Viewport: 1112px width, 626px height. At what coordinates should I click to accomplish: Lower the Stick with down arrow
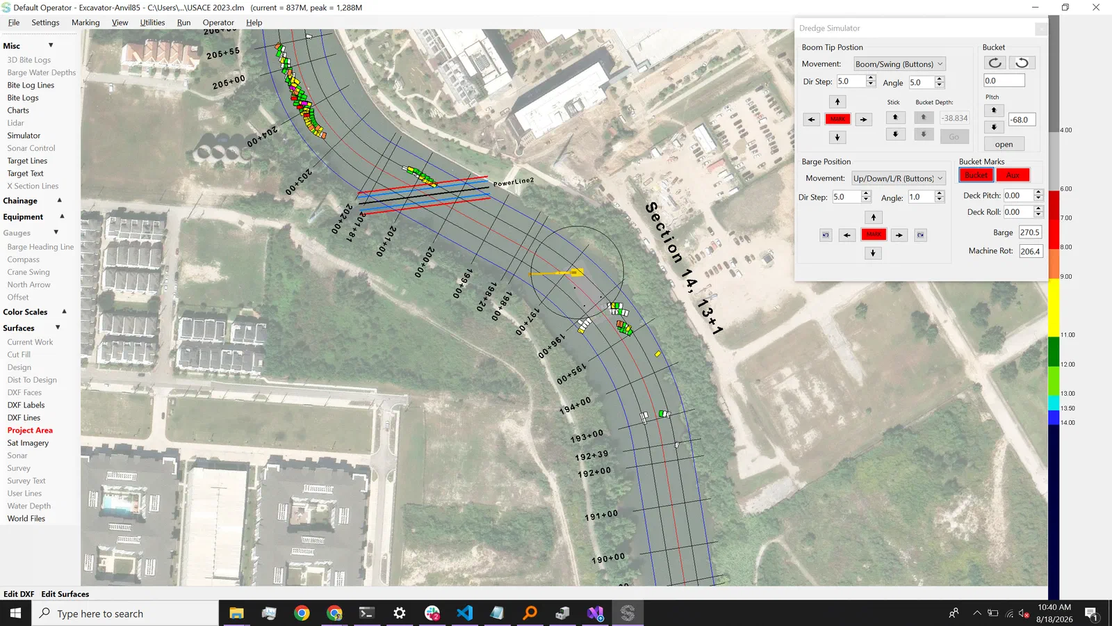click(x=895, y=134)
